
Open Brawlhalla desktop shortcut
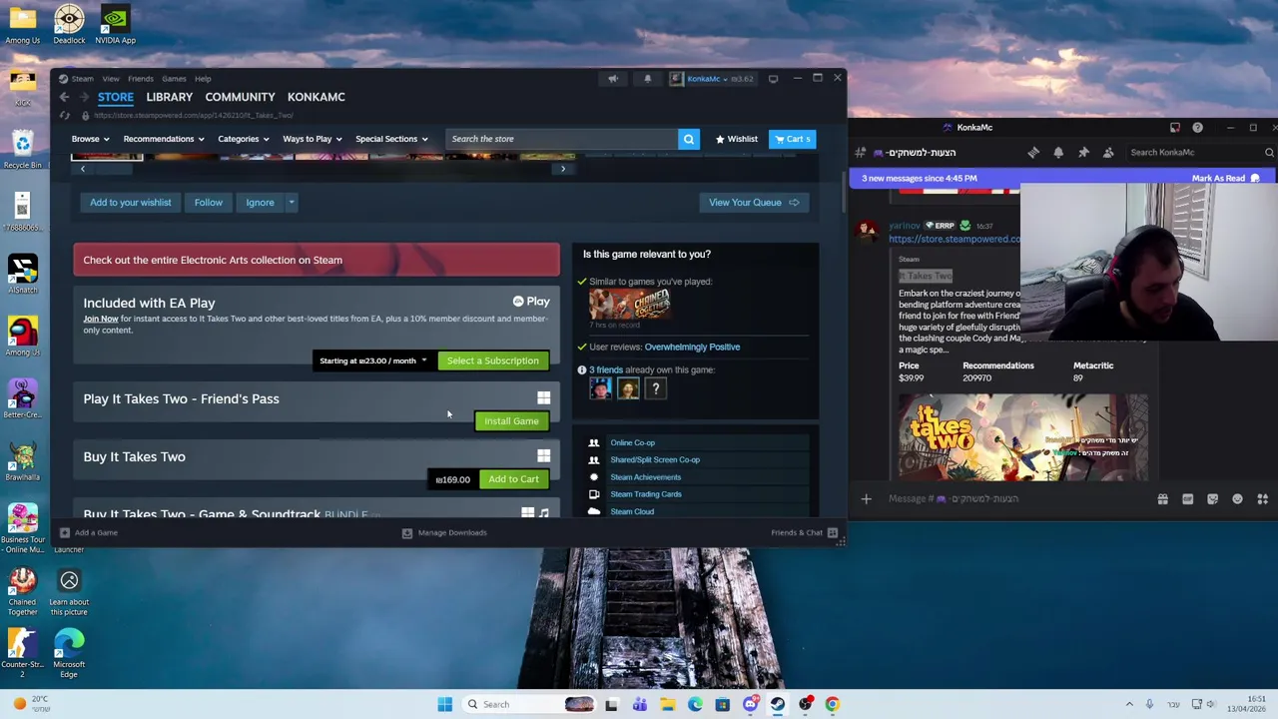click(22, 460)
